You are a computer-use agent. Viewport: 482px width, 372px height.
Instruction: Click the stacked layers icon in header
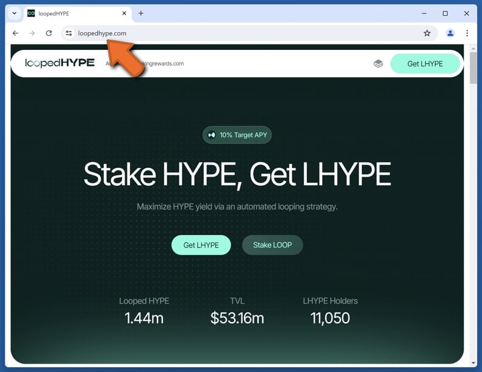(378, 64)
